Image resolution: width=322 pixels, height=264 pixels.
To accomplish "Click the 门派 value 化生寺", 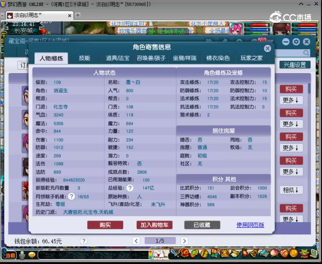I will pyautogui.click(x=61, y=107).
